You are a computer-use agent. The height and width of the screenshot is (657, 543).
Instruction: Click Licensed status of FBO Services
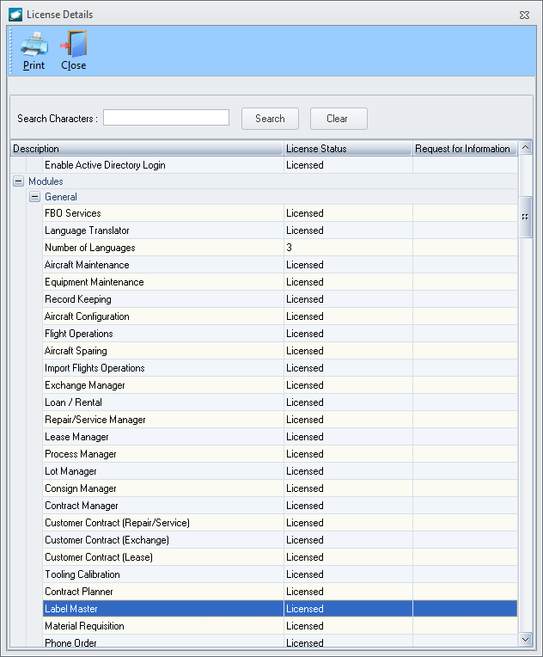click(305, 213)
